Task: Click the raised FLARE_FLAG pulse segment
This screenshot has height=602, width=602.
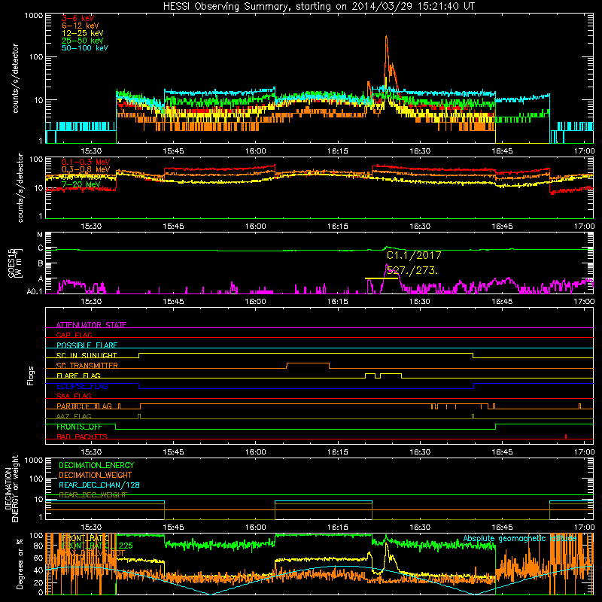Action: click(x=391, y=373)
